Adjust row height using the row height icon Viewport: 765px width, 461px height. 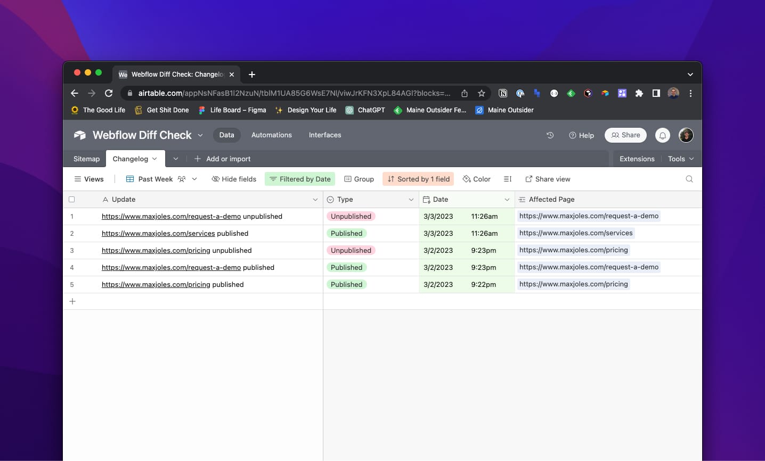pos(507,179)
